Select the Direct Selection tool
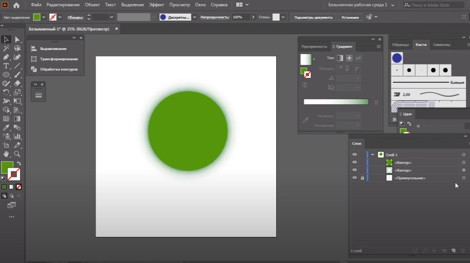Viewport: 470px width, 263px height. [17, 40]
